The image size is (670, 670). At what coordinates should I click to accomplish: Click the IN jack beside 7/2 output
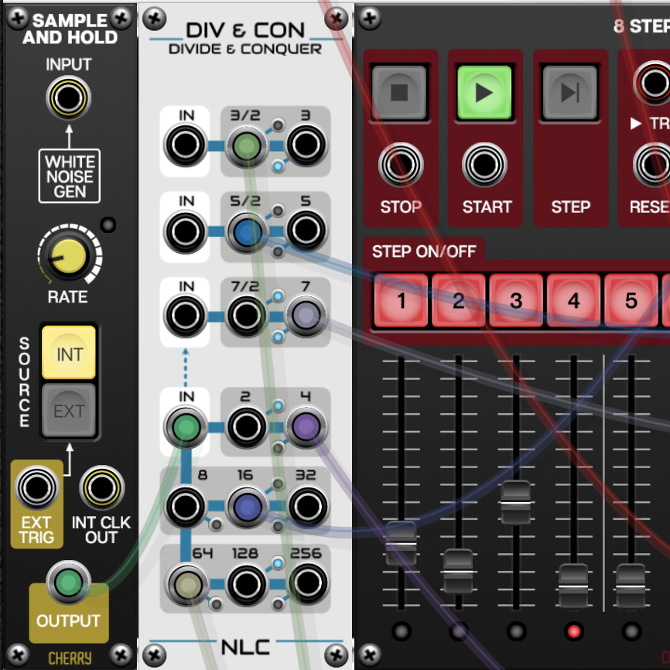coord(186,316)
